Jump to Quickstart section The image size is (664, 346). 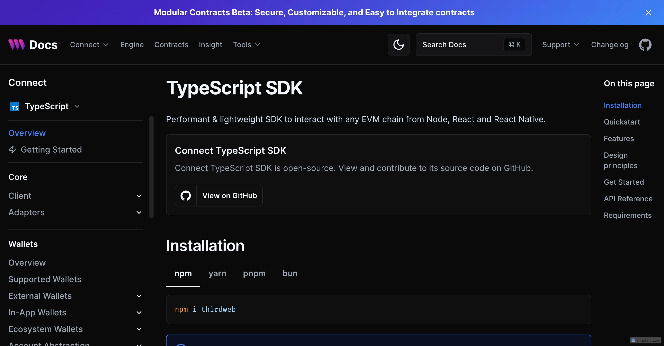[x=622, y=122]
